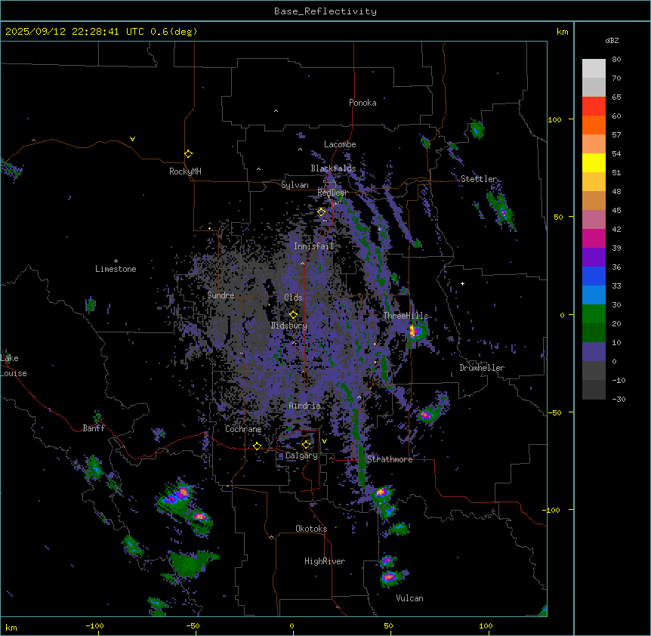
Task: Pick the magenta 42-39 dBZ legend swatch
Action: coord(594,238)
